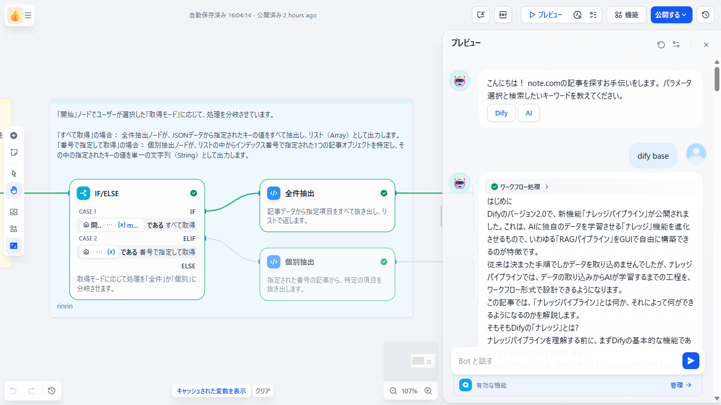Click the AI suggested question chip
This screenshot has height=405, width=721.
point(529,113)
